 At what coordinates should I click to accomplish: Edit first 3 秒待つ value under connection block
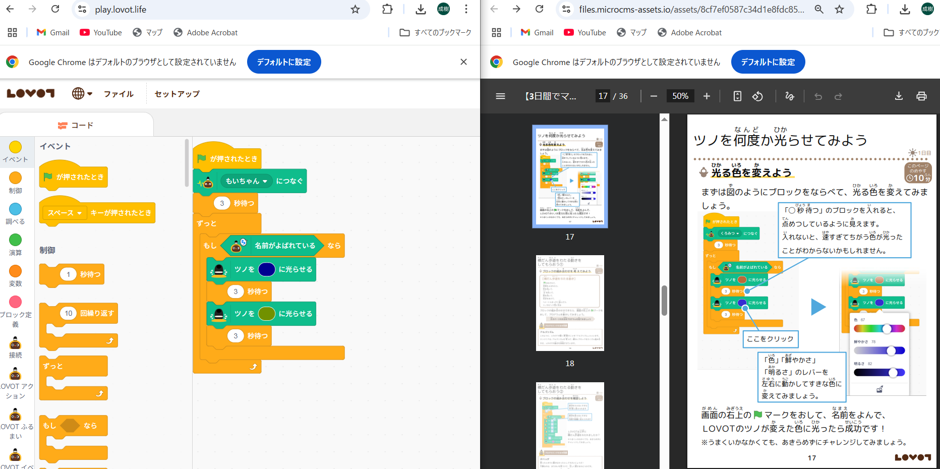222,203
